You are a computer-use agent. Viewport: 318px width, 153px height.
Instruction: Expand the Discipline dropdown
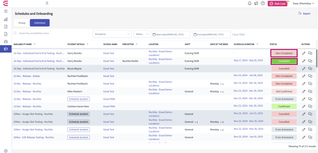[112, 34]
